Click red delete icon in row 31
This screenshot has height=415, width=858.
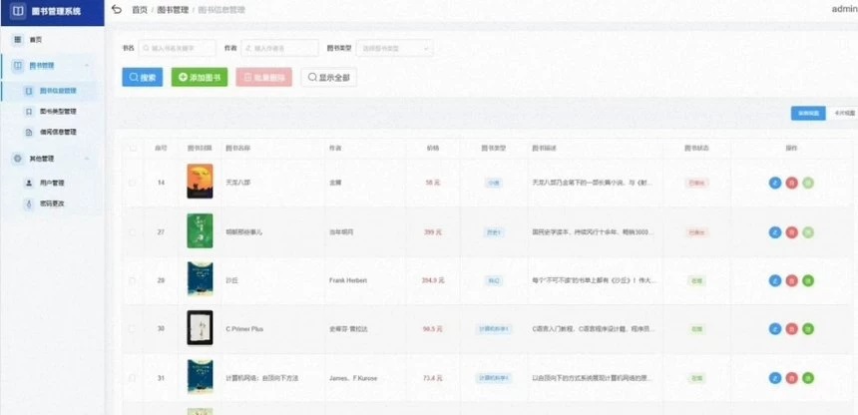(x=791, y=378)
